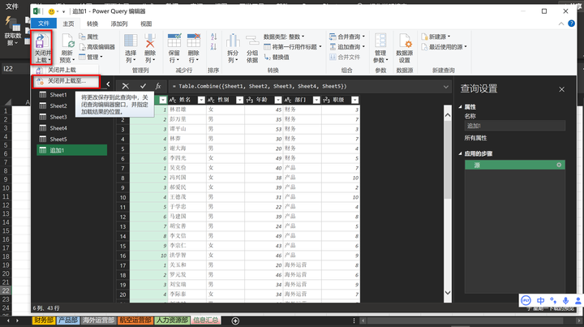The image size is (584, 327).
Task: Click the Refresh Preview icon
Action: (x=68, y=41)
